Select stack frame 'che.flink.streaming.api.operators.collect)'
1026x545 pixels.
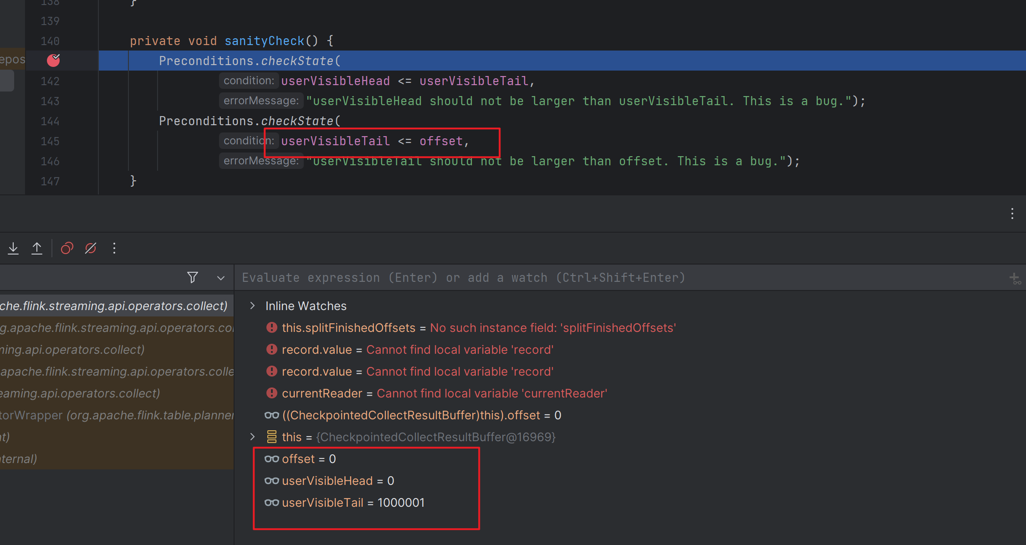117,306
